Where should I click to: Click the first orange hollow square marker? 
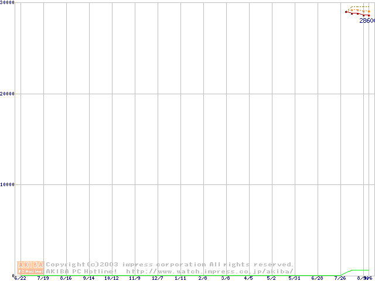pyautogui.click(x=350, y=10)
